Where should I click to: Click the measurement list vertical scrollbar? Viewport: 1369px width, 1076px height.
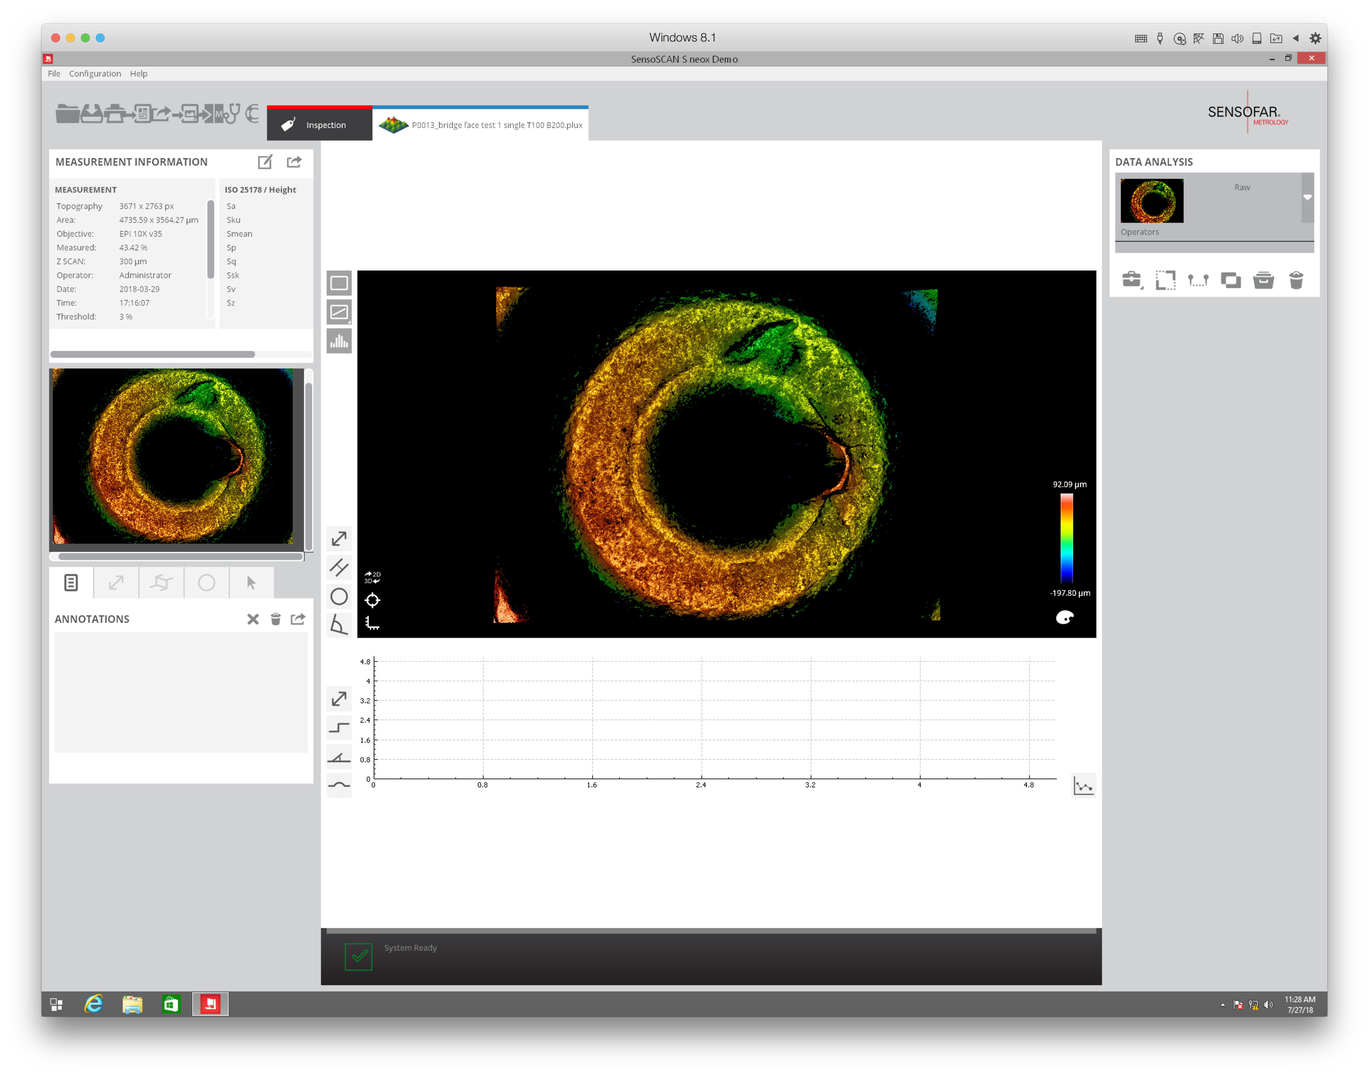(x=210, y=239)
